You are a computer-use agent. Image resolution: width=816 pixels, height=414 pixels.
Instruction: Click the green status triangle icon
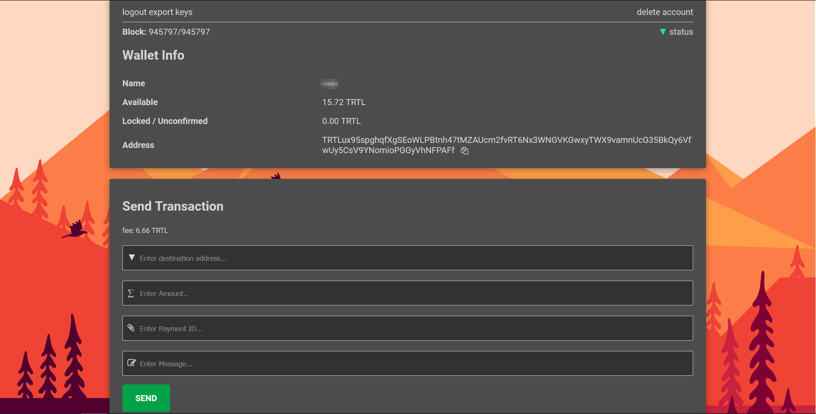point(663,32)
